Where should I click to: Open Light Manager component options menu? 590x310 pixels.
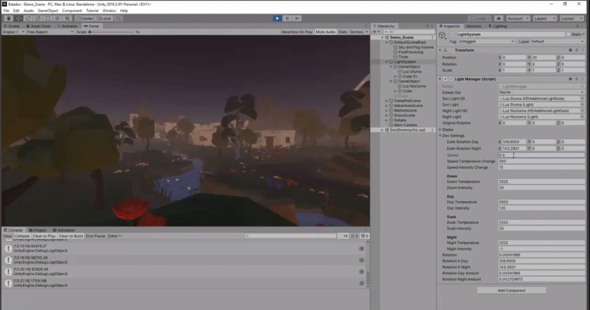coord(582,79)
